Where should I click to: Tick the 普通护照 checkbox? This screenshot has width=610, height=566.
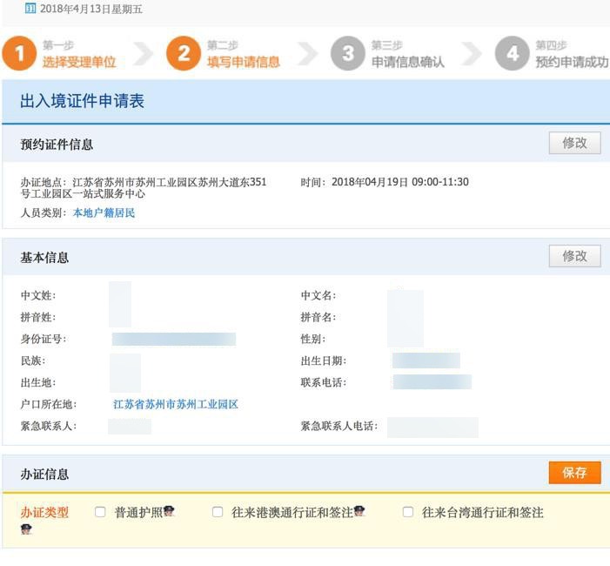(x=100, y=511)
